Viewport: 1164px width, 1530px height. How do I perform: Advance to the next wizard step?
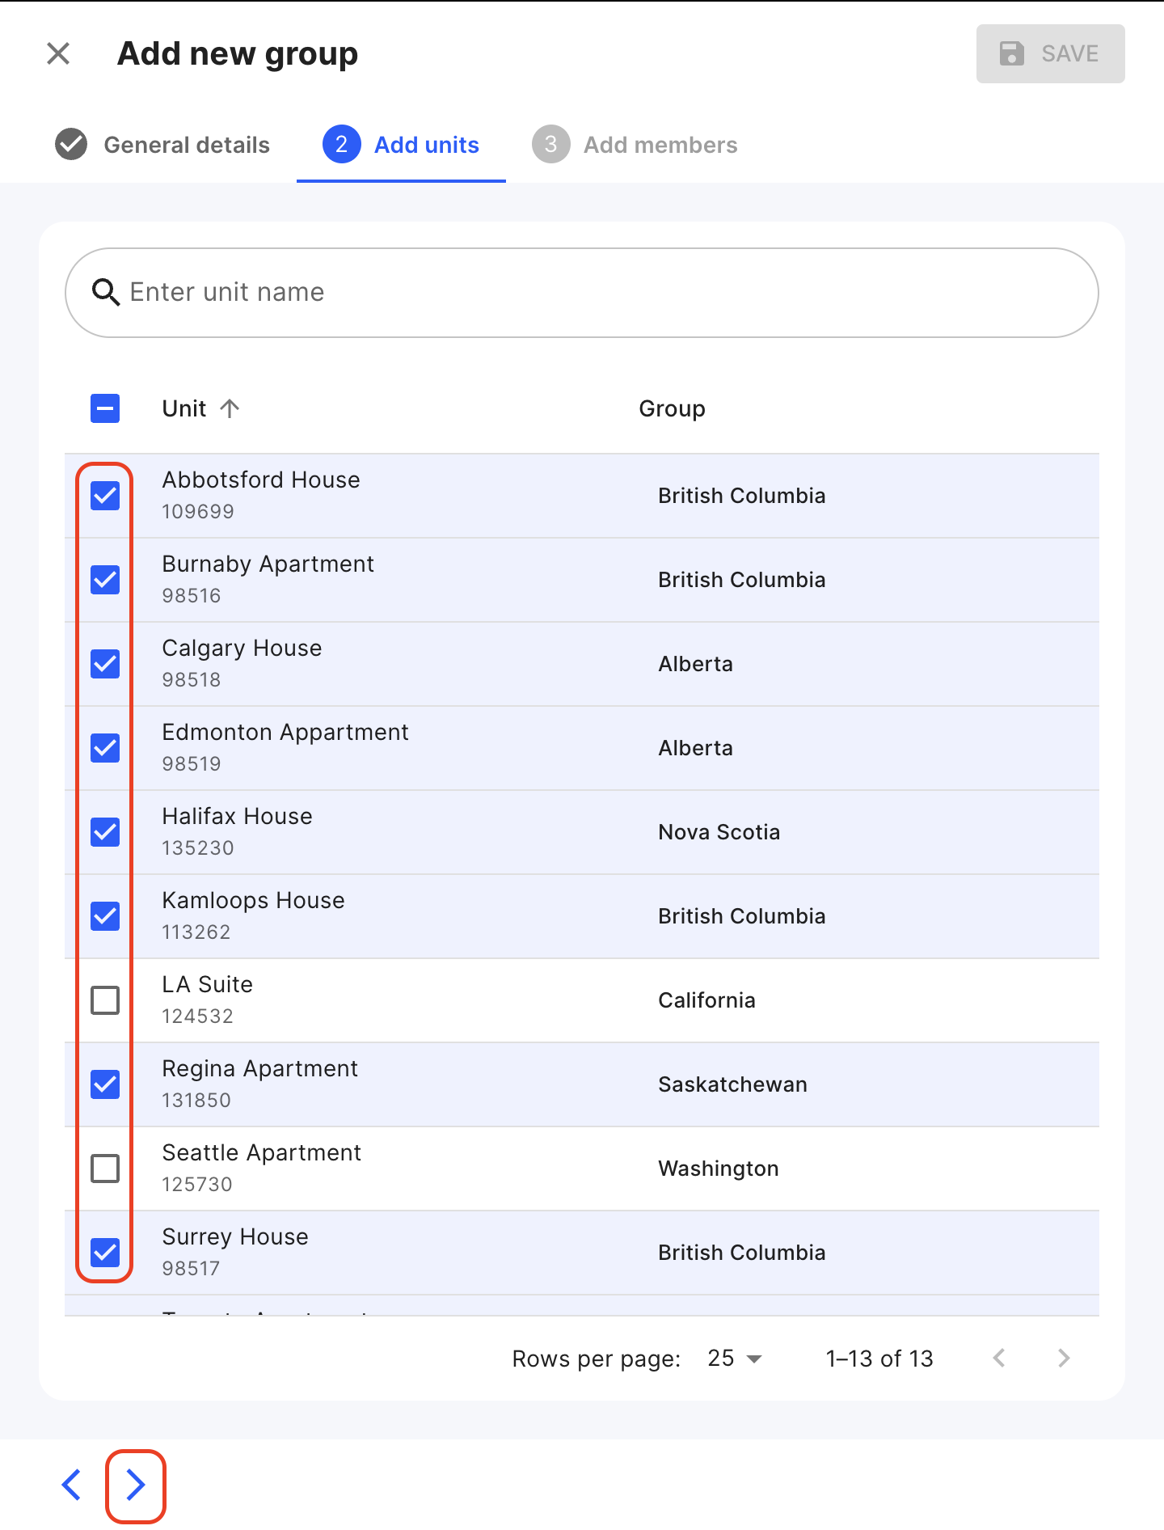[136, 1485]
